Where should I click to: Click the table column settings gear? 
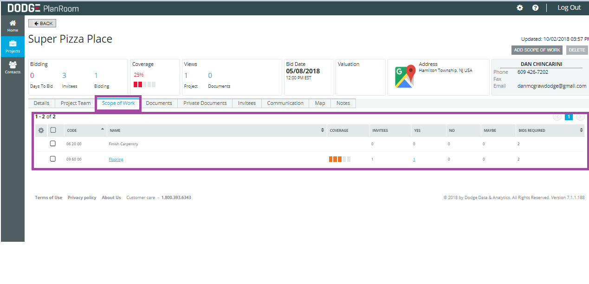[x=41, y=130]
